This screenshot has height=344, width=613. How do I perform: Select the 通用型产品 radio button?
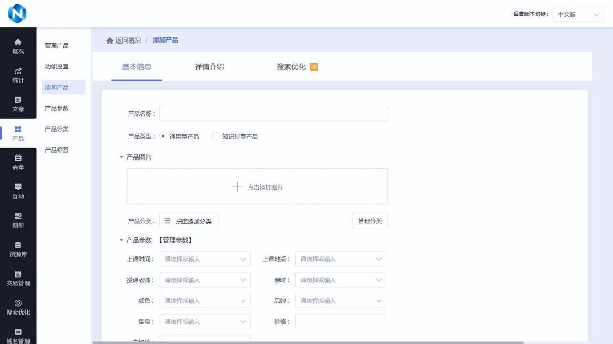[163, 136]
